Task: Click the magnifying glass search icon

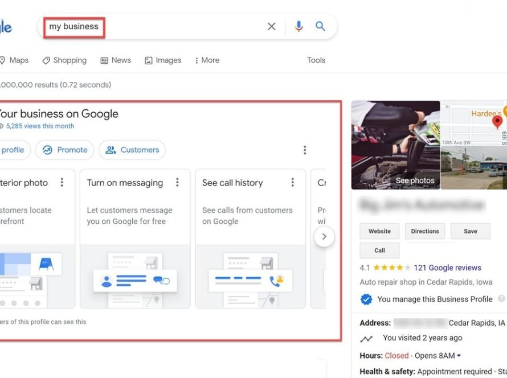Action: click(x=320, y=26)
